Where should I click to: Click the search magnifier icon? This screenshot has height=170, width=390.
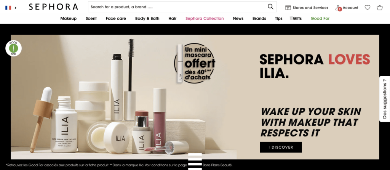[x=270, y=7]
